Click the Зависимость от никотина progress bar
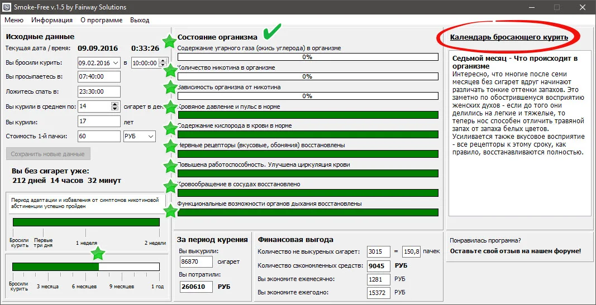The width and height of the screenshot is (596, 305). (x=308, y=95)
